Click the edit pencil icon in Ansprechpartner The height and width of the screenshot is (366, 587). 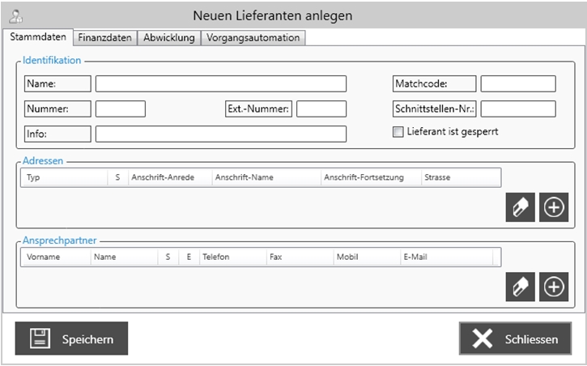(x=520, y=287)
